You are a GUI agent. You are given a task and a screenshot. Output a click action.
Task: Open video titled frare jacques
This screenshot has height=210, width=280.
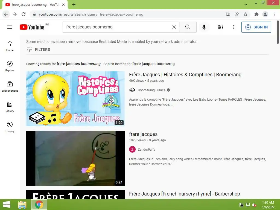click(143, 134)
